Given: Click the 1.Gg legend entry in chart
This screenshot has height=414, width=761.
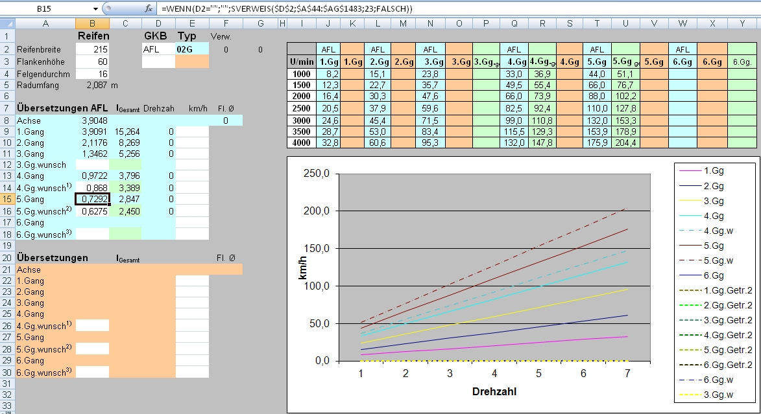Looking at the screenshot, I should (x=713, y=170).
